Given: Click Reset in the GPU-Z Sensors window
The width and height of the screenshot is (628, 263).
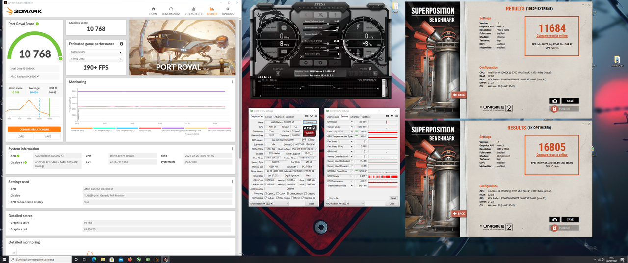Looking at the screenshot, I should pyautogui.click(x=393, y=198).
